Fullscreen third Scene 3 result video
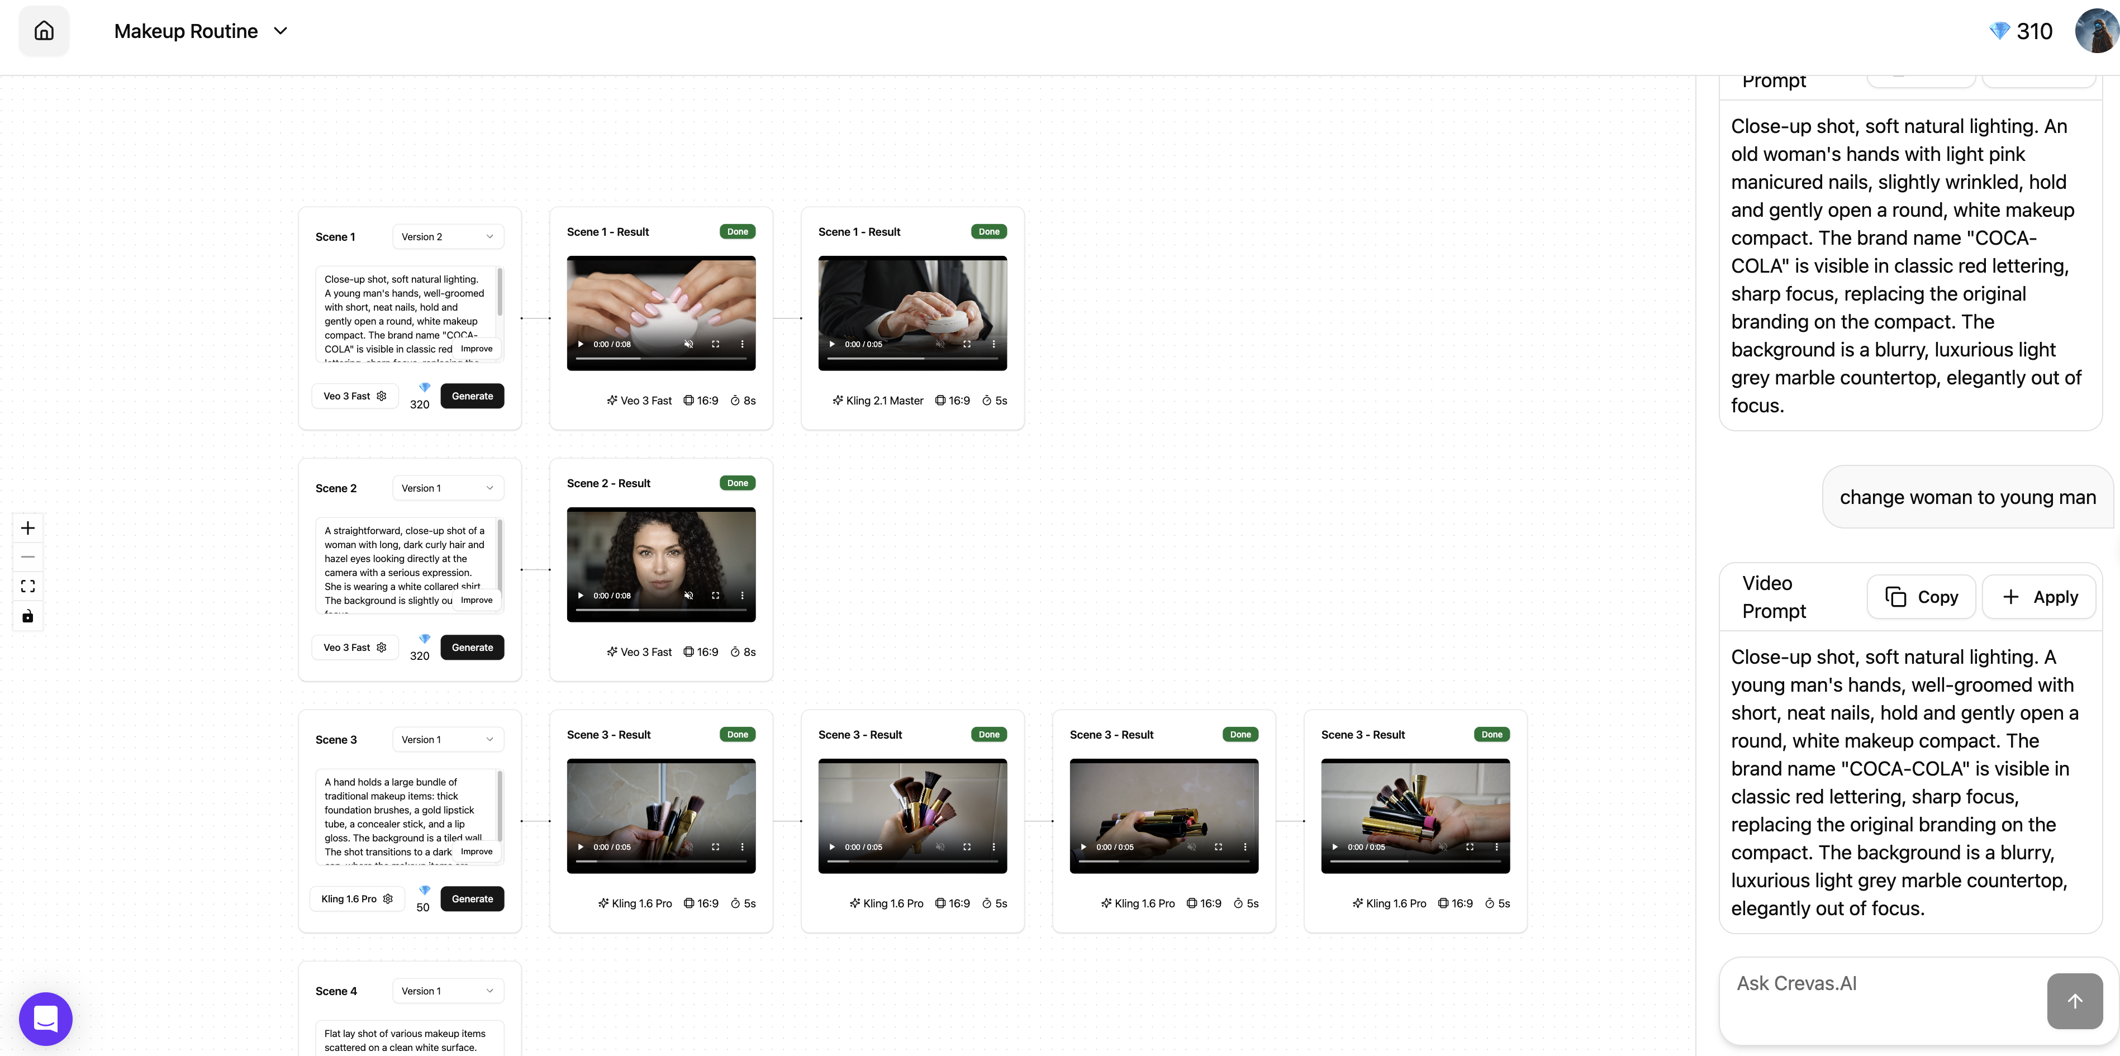 point(1218,847)
